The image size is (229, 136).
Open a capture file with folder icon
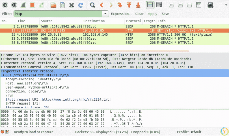[x=53, y=5]
